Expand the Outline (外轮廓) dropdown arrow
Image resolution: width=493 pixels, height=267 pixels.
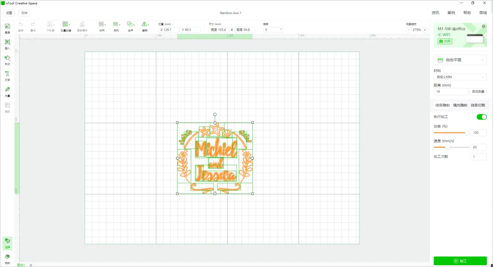coord(54,25)
